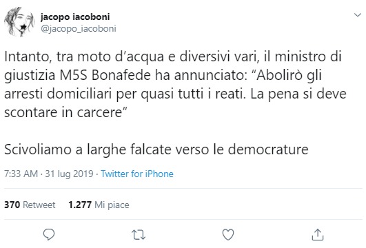
Task: Open the Twitter for iPhone source link
Action: (x=137, y=174)
